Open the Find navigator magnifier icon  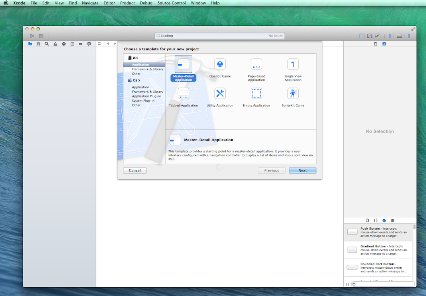(x=47, y=44)
